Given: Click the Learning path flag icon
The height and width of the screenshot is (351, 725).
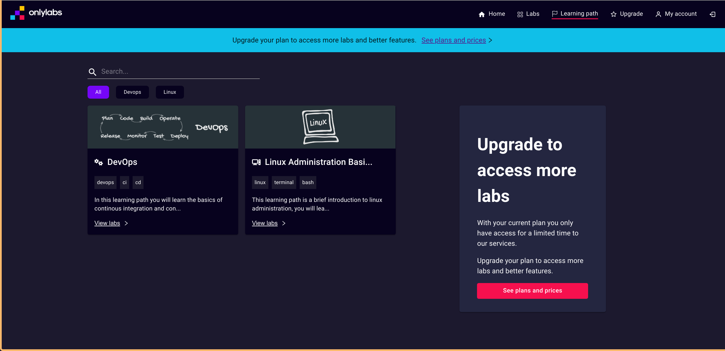Looking at the screenshot, I should click(555, 14).
